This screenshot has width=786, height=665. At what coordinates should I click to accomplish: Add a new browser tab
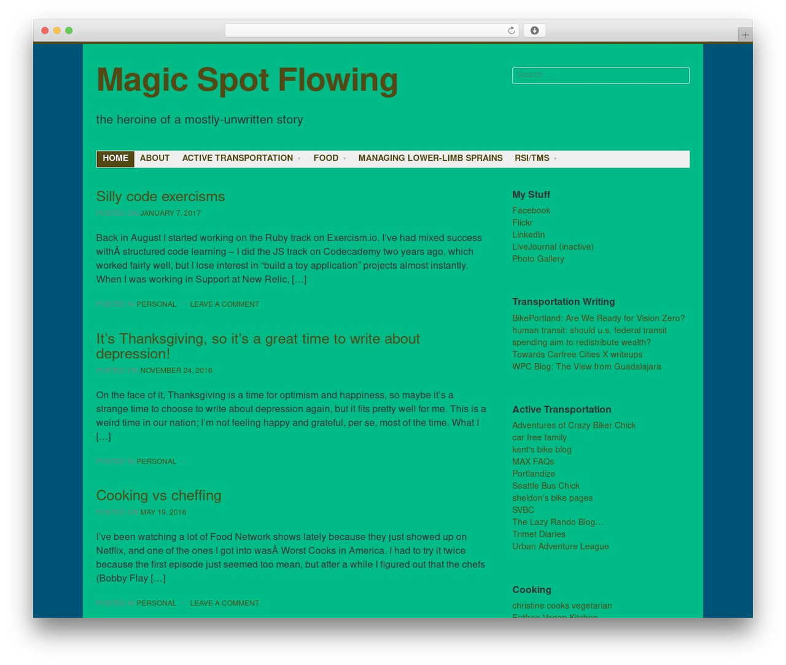[x=745, y=35]
